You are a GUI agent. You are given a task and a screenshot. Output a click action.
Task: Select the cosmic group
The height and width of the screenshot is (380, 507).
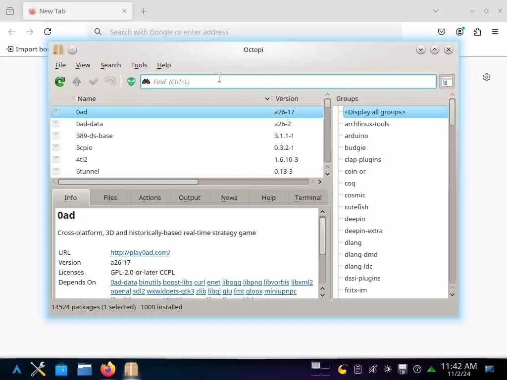coord(355,195)
